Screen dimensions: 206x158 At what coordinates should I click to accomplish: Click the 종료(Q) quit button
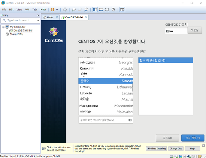point(167,138)
